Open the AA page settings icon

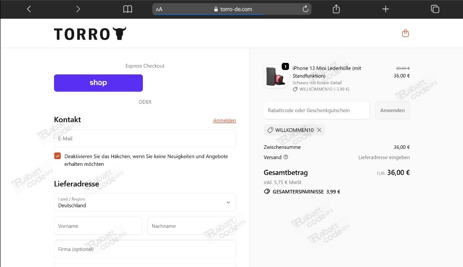(x=159, y=8)
